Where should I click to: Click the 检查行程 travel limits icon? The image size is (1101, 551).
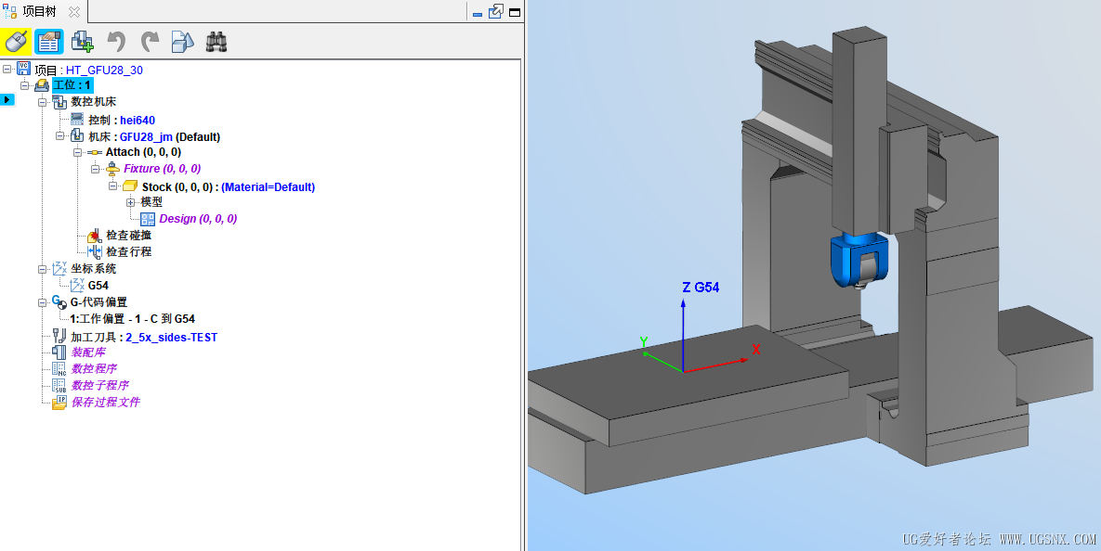click(95, 251)
